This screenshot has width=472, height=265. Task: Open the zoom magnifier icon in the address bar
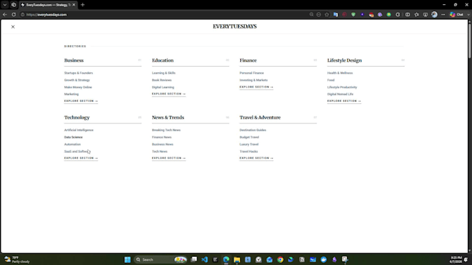311,15
